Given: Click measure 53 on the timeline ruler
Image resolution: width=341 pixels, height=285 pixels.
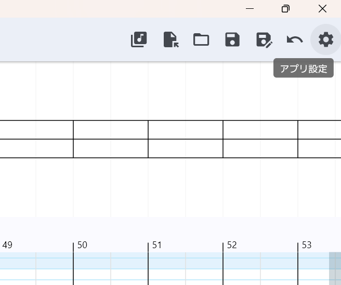Looking at the screenshot, I should (307, 245).
